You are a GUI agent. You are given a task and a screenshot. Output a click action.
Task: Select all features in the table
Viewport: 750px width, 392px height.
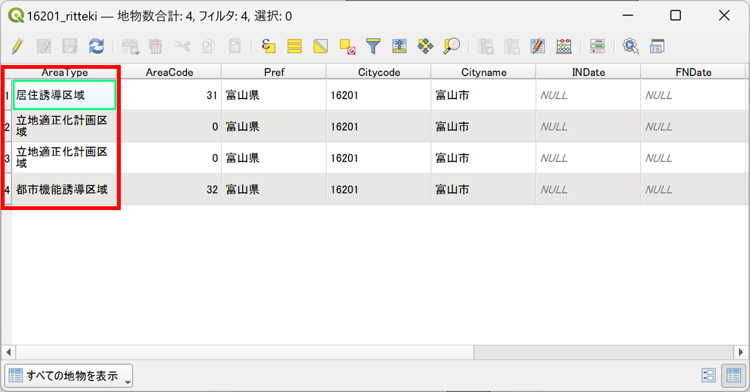click(x=294, y=47)
